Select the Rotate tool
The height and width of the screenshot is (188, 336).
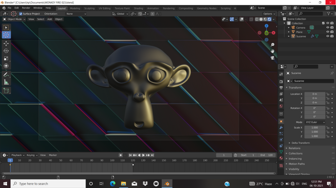click(6, 51)
